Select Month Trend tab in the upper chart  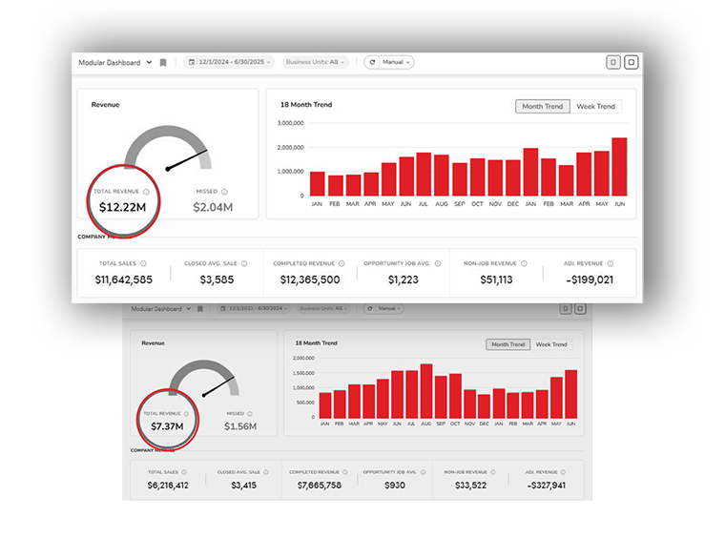coord(542,107)
